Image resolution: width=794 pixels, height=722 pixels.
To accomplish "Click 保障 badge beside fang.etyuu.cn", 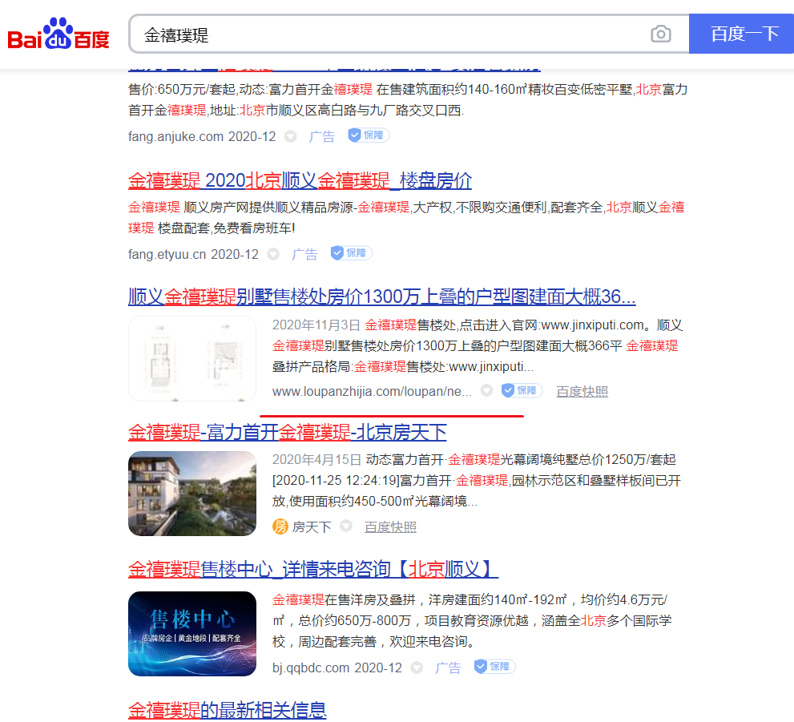I will click(x=351, y=252).
